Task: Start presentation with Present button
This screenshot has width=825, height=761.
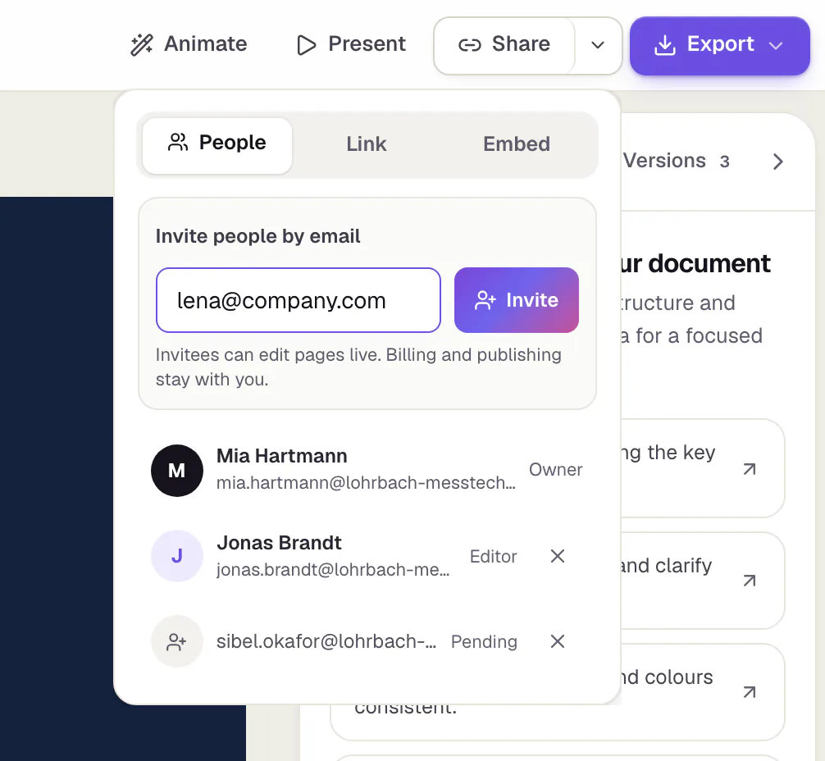Action: pyautogui.click(x=351, y=44)
